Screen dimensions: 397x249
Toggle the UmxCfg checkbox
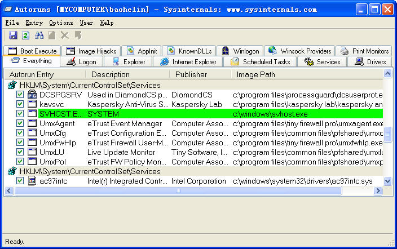[20, 133]
